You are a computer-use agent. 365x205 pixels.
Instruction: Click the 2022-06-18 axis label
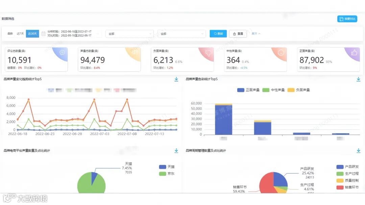(18, 134)
